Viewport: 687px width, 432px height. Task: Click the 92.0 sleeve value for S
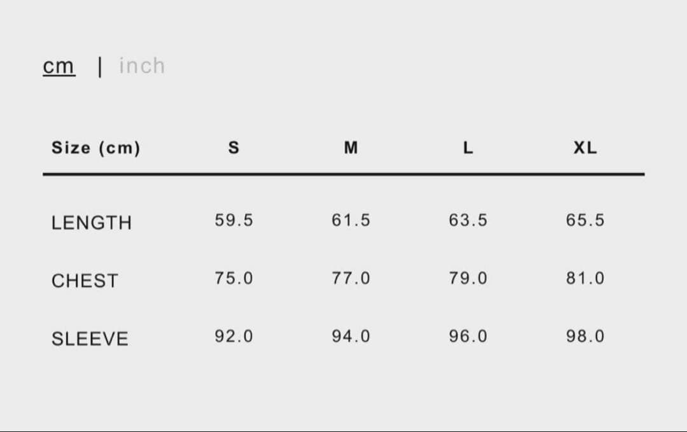click(233, 336)
